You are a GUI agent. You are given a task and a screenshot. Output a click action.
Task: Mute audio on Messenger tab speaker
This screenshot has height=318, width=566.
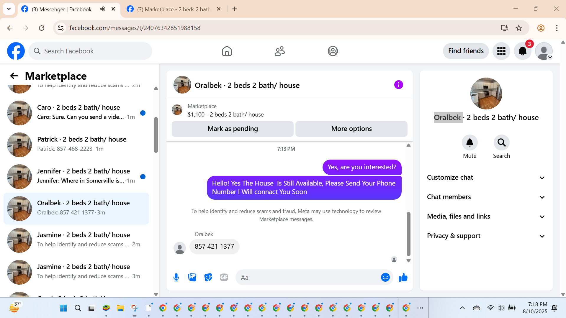point(102,9)
